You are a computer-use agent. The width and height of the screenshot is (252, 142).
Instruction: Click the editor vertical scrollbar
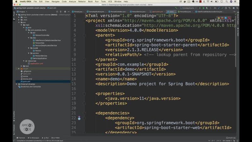point(236,41)
